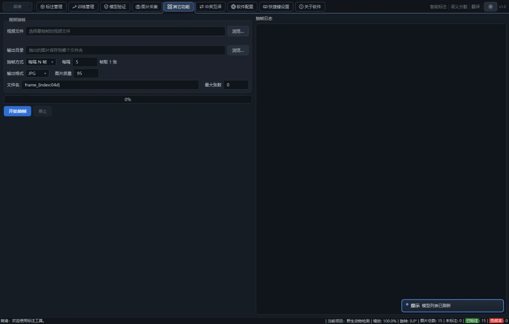Click the 文件名 field with frame_{index:04d}
This screenshot has height=324, width=509.
click(x=110, y=85)
